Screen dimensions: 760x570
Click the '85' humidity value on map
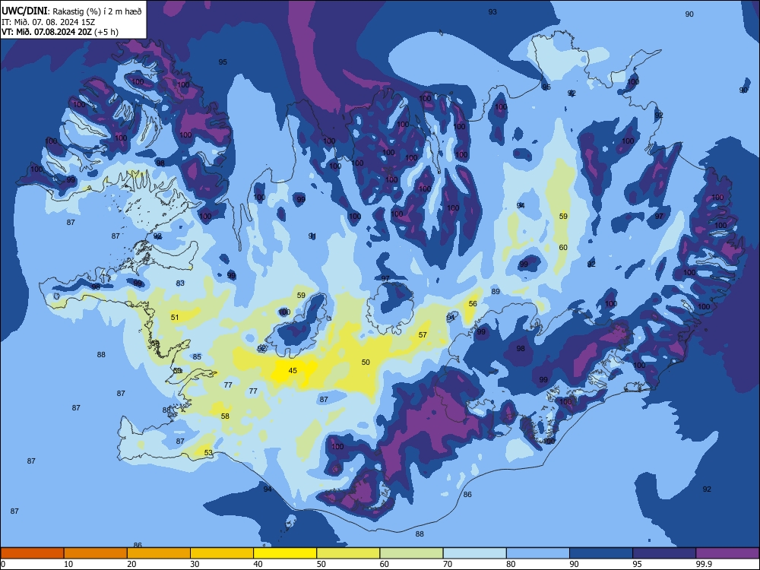197,357
